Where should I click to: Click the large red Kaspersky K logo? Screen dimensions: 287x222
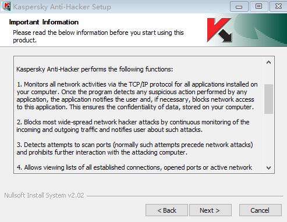219,30
